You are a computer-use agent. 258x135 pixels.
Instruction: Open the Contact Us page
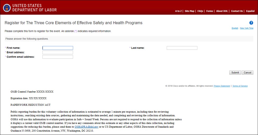click(x=237, y=11)
